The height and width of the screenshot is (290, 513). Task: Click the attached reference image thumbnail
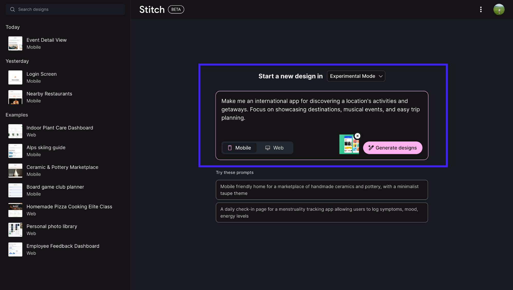click(x=349, y=145)
